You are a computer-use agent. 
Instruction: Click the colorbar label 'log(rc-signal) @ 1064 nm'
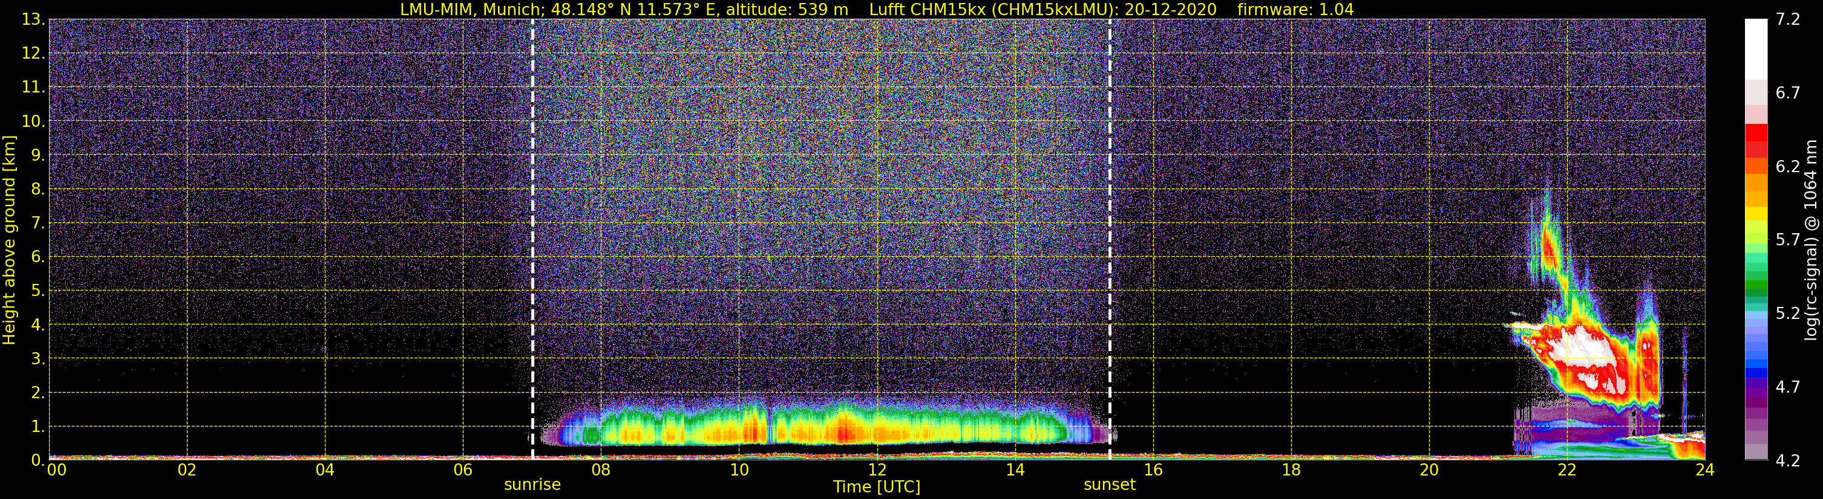click(1811, 240)
